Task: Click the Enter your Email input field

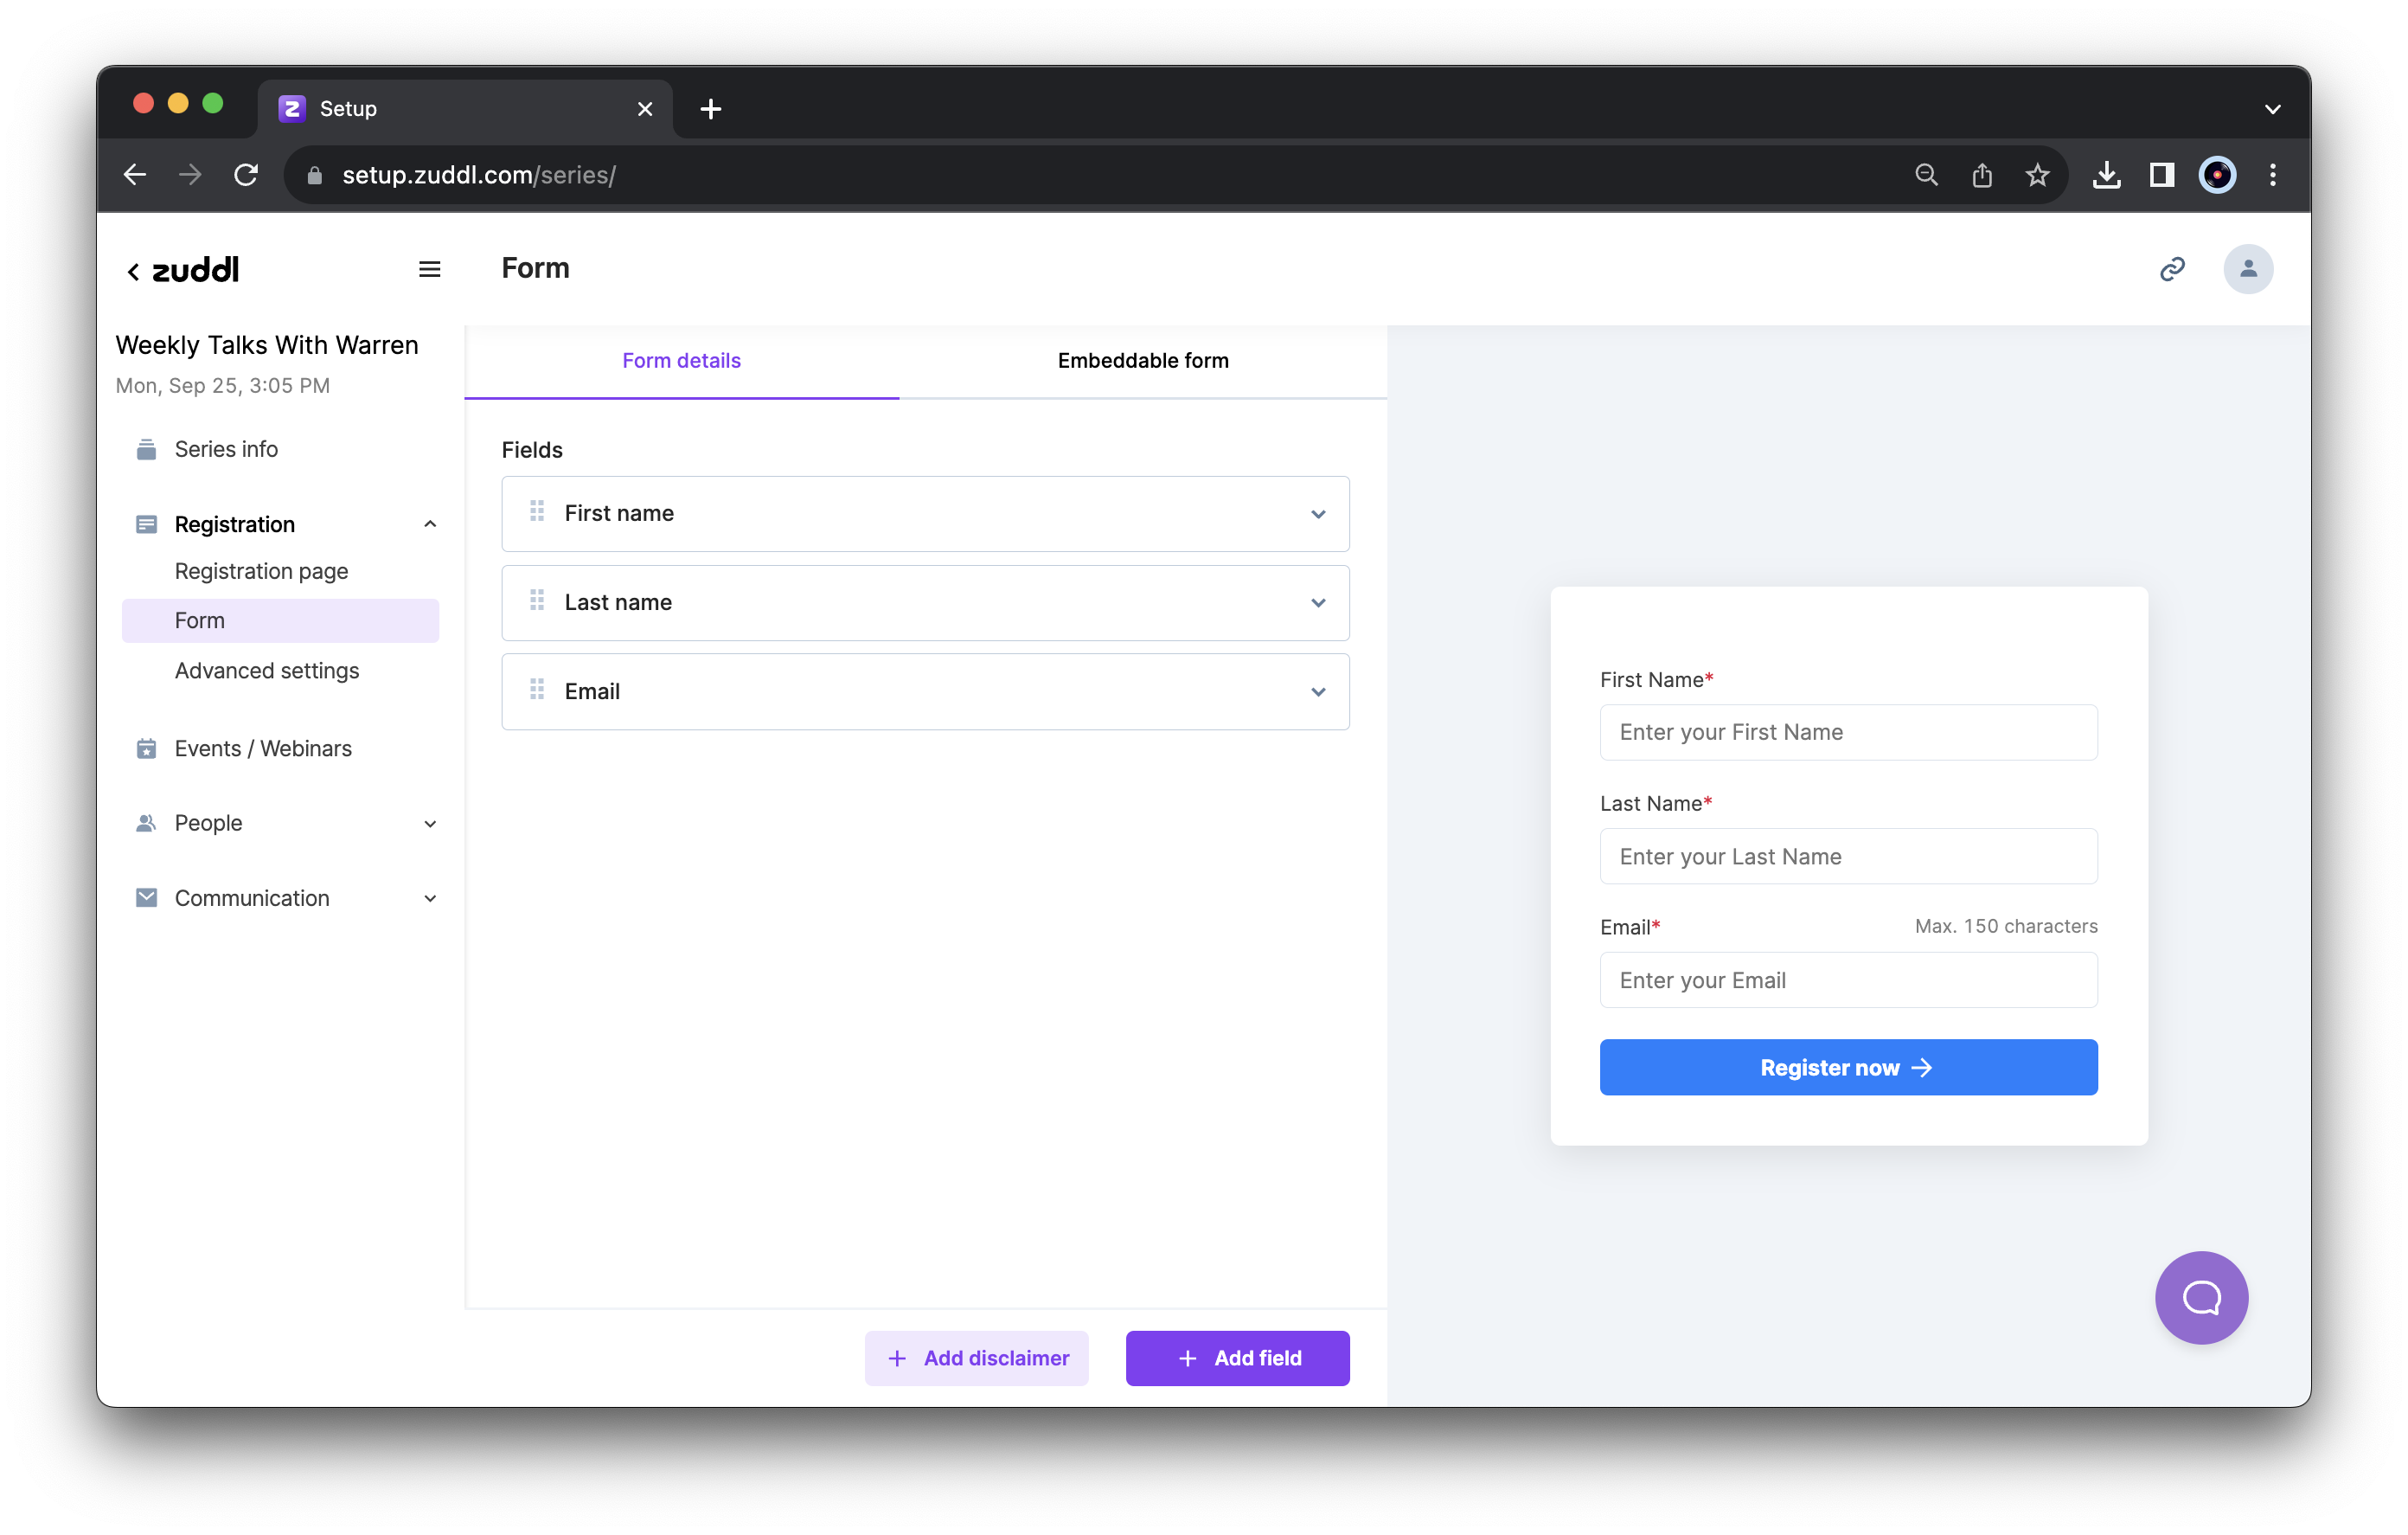Action: tap(1848, 979)
